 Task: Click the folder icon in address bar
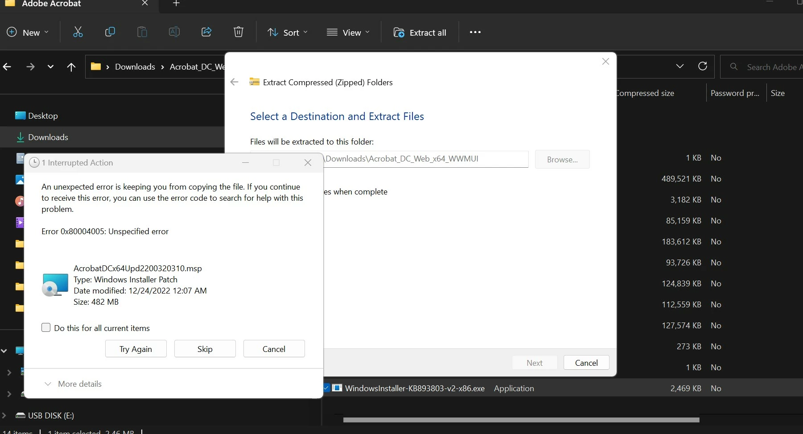pyautogui.click(x=95, y=66)
